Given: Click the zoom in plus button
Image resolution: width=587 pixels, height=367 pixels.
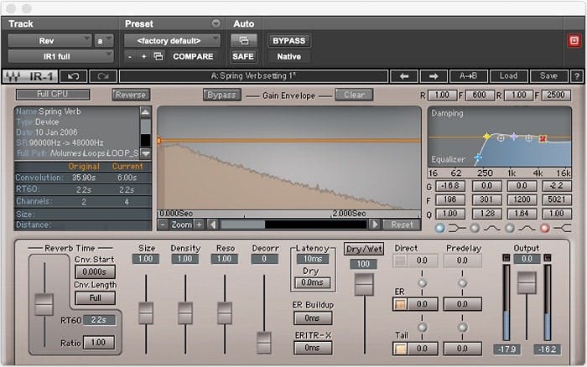Looking at the screenshot, I should click(199, 225).
